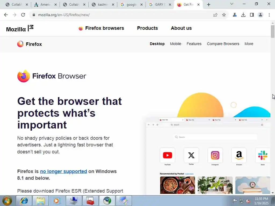Switch to the GARY tab
Screen dimensions: 275x206
[x=158, y=5]
